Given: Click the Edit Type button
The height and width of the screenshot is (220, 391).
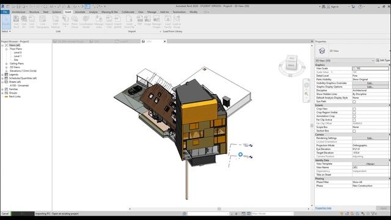Looking at the screenshot, I should pyautogui.click(x=382, y=61).
